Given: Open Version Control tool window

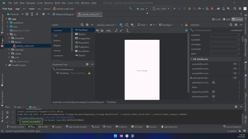Looking at the screenshot, I should point(15,127).
